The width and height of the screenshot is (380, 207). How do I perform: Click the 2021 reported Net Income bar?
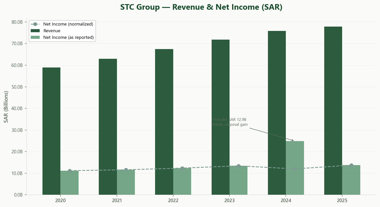coord(126,182)
